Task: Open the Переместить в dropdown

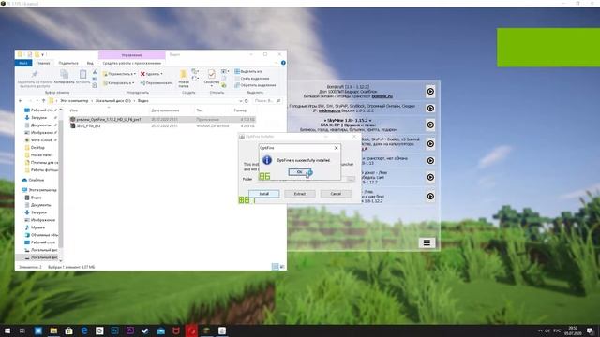Action: (x=119, y=74)
